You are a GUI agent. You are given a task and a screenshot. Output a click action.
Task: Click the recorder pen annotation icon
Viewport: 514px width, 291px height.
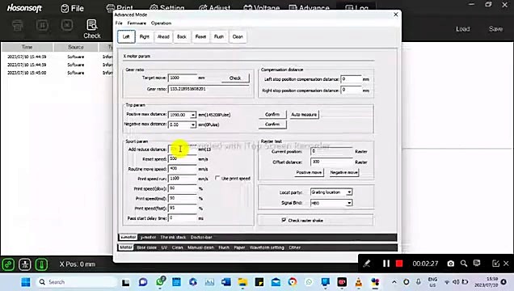click(367, 264)
